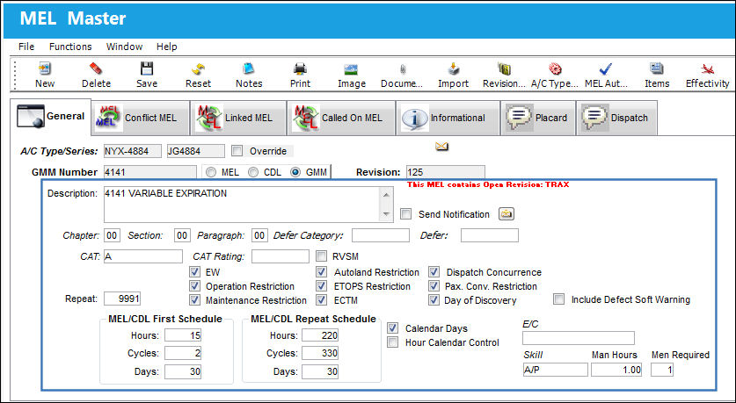Image resolution: width=736 pixels, height=403 pixels.
Task: Open the Effectivity airplane icon
Action: coord(707,69)
